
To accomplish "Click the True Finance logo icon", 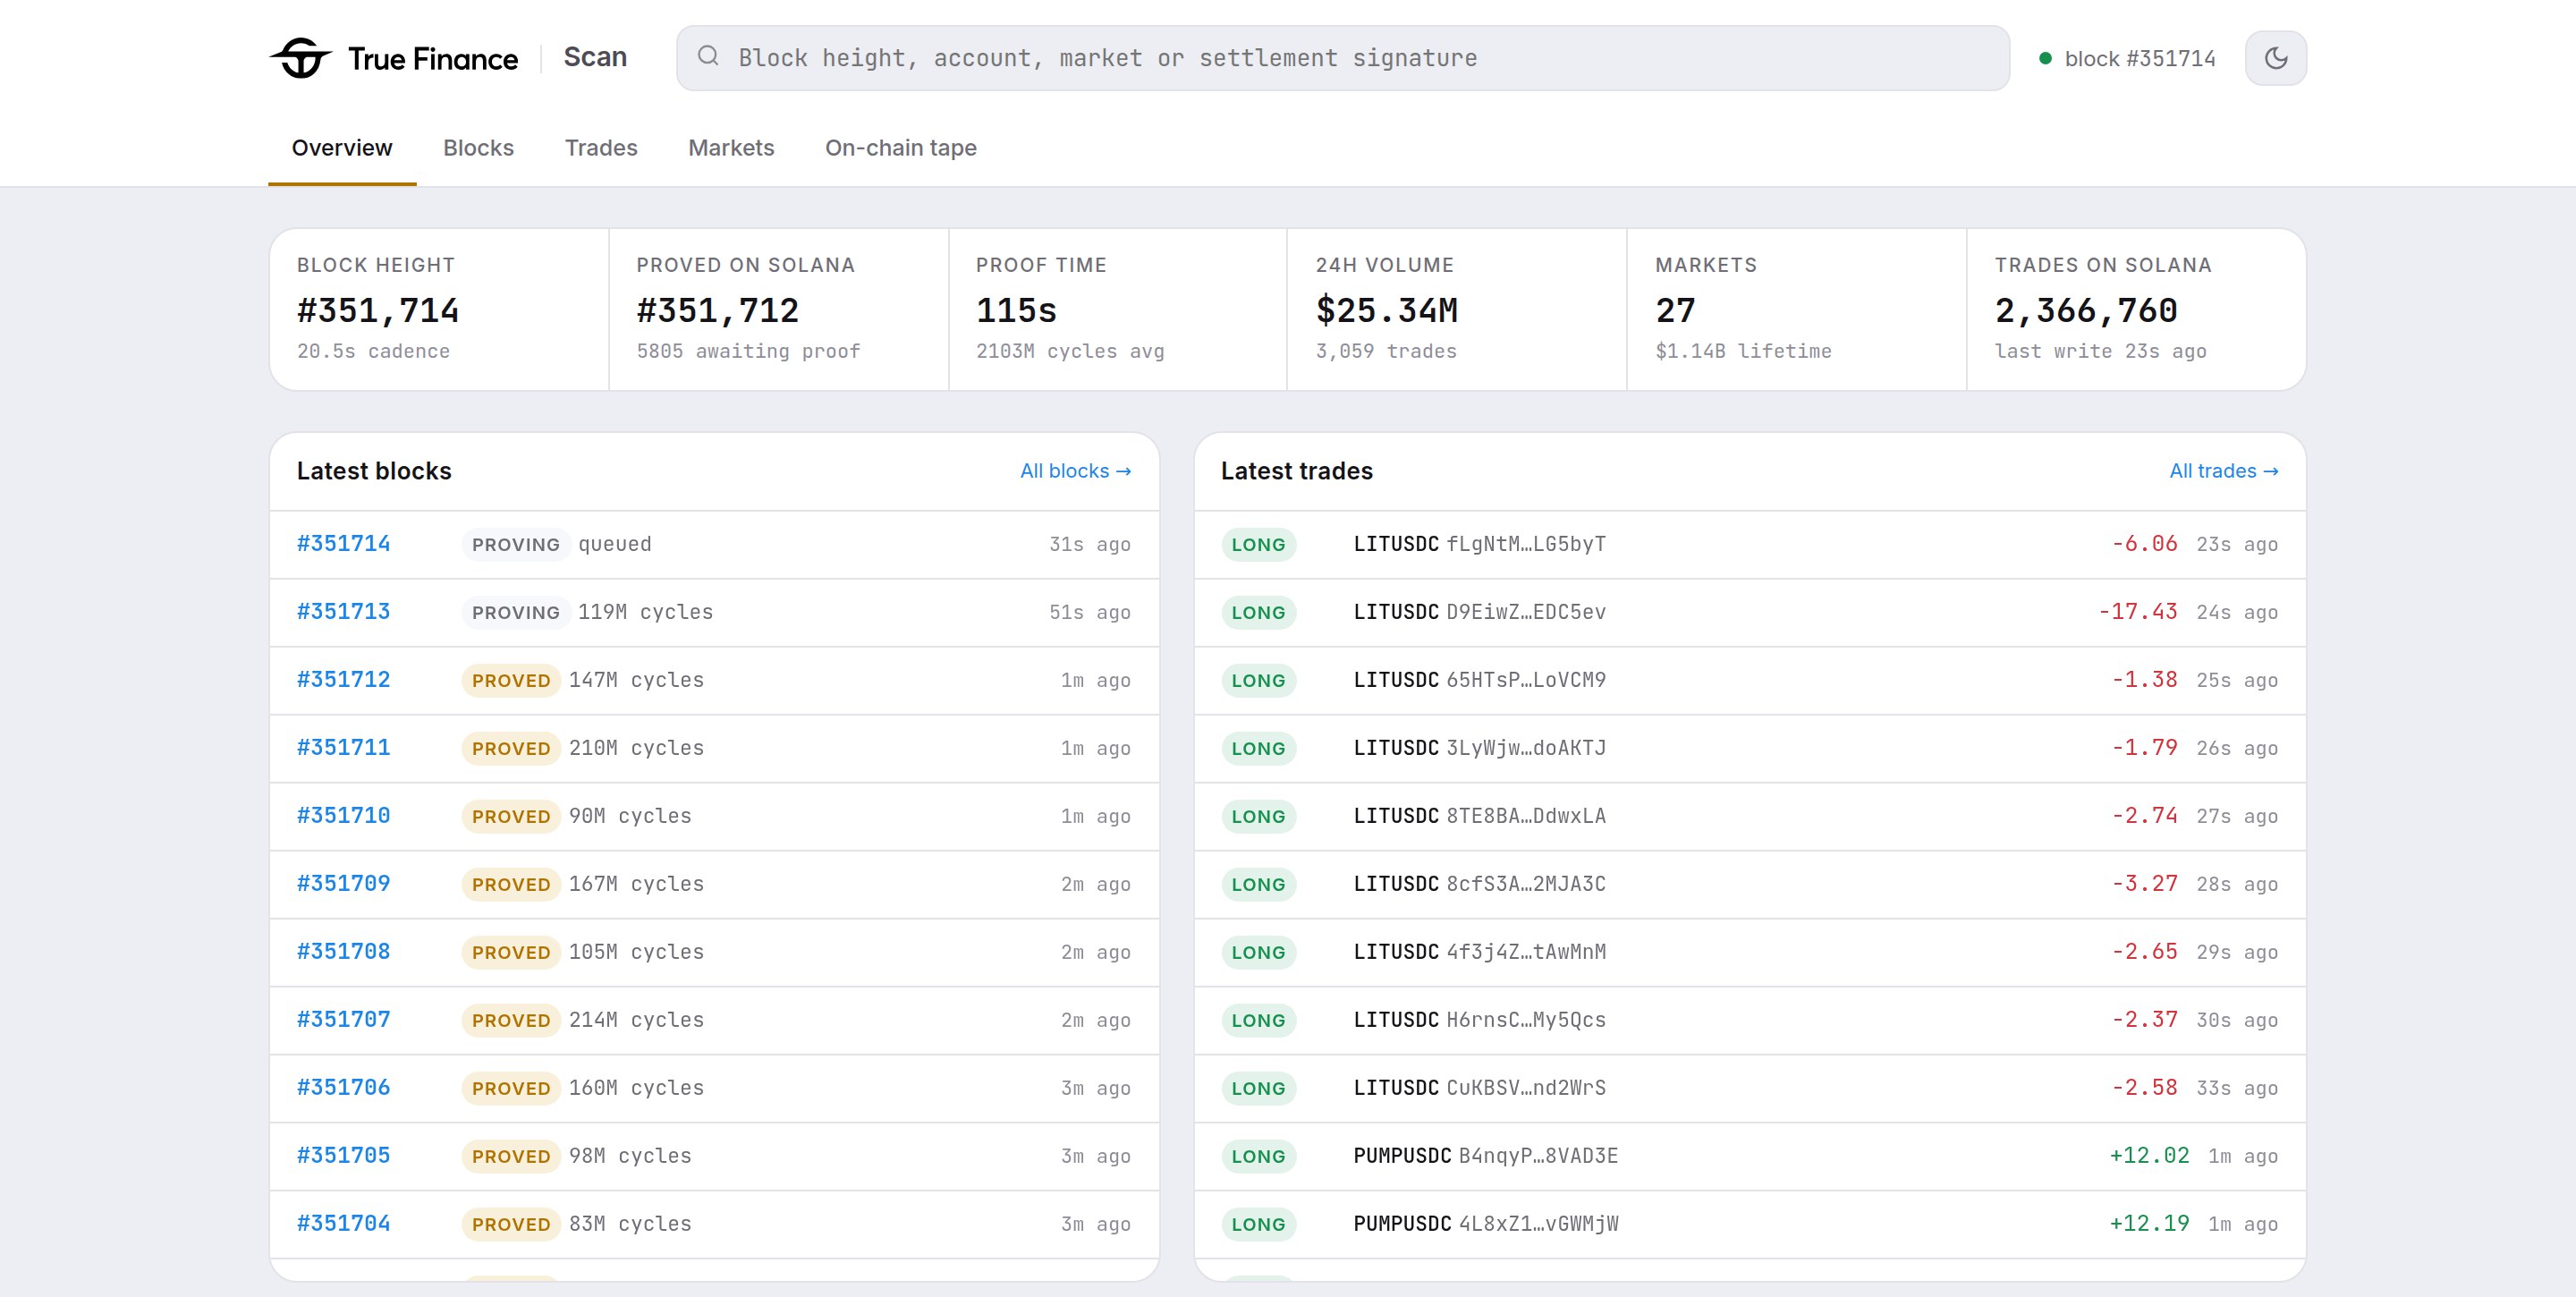I will click(x=300, y=58).
